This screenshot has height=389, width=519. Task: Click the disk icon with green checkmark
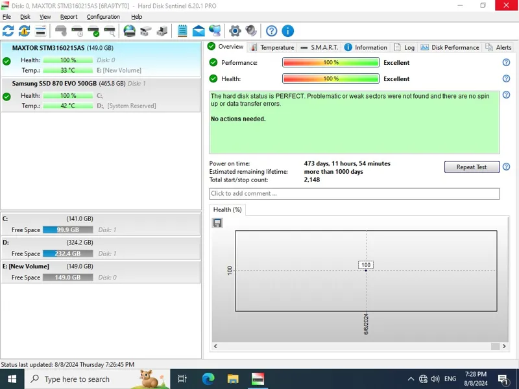coord(93,31)
